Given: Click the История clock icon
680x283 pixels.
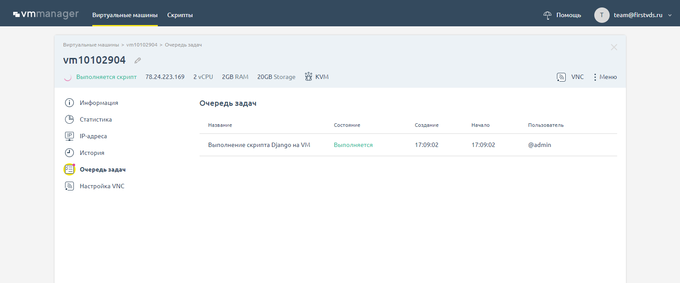Looking at the screenshot, I should 69,153.
